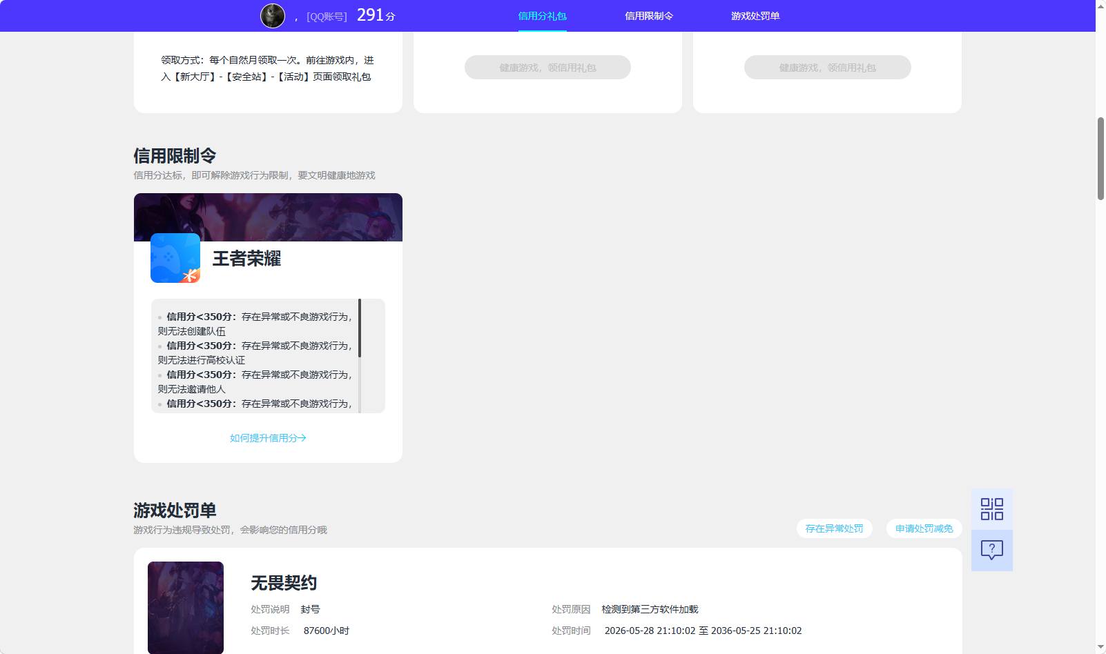1106x654 pixels.
Task: Click 检测到第三方软件加载 penalty reason
Action: 650,609
